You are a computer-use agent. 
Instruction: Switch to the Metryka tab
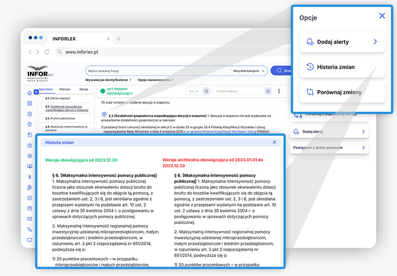[x=65, y=89]
